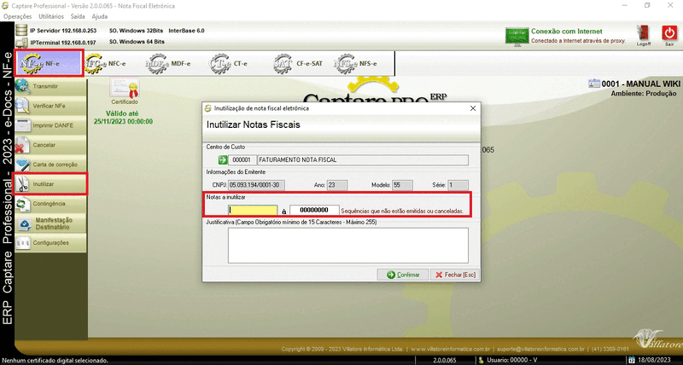Click the green arrow Centro de Custo lookup
The width and height of the screenshot is (683, 365).
coord(223,159)
